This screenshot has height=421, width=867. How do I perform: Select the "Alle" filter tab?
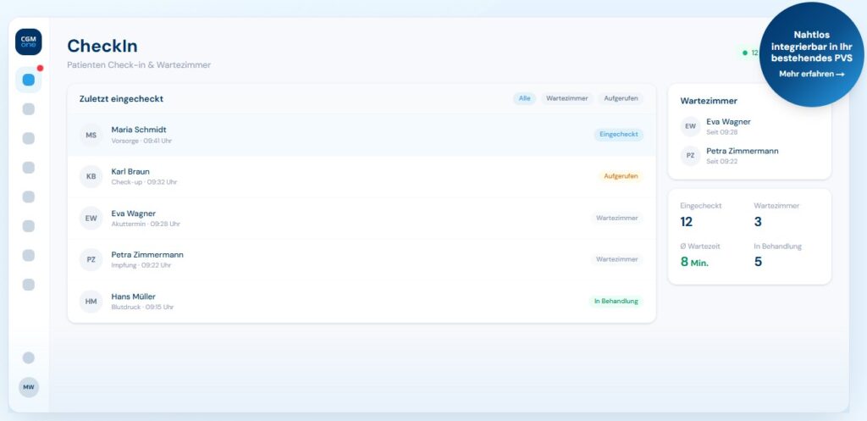click(x=524, y=98)
